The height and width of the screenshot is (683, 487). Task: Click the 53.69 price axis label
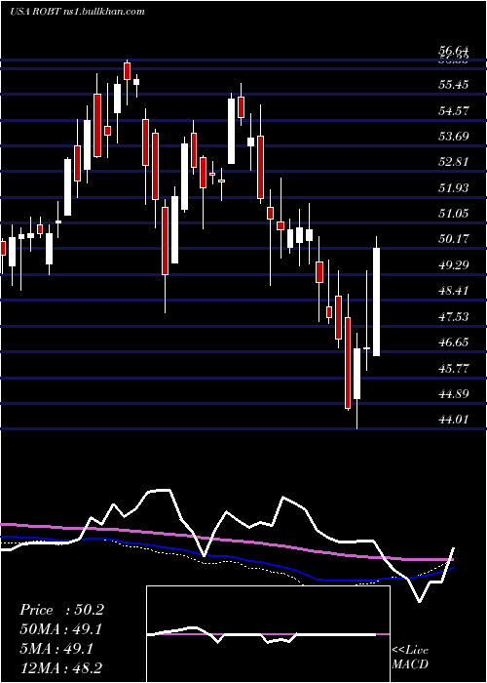click(x=454, y=137)
